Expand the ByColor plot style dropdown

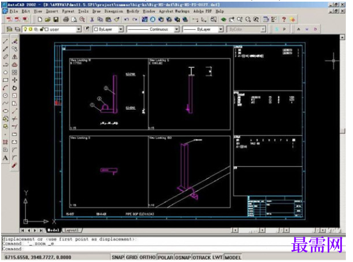click(x=263, y=29)
